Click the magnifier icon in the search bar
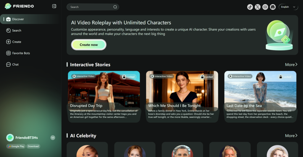This screenshot has width=303, height=157. (x=115, y=7)
